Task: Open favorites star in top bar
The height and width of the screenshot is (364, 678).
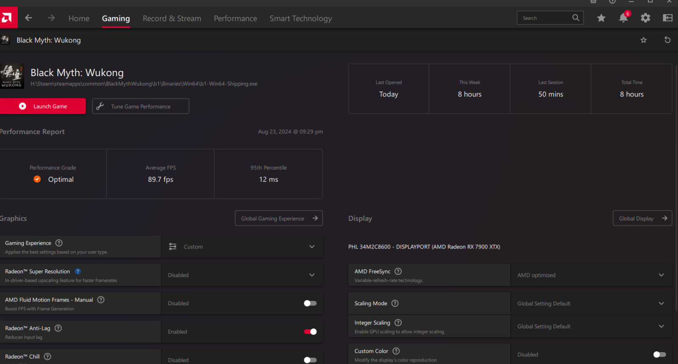Action: 601,18
